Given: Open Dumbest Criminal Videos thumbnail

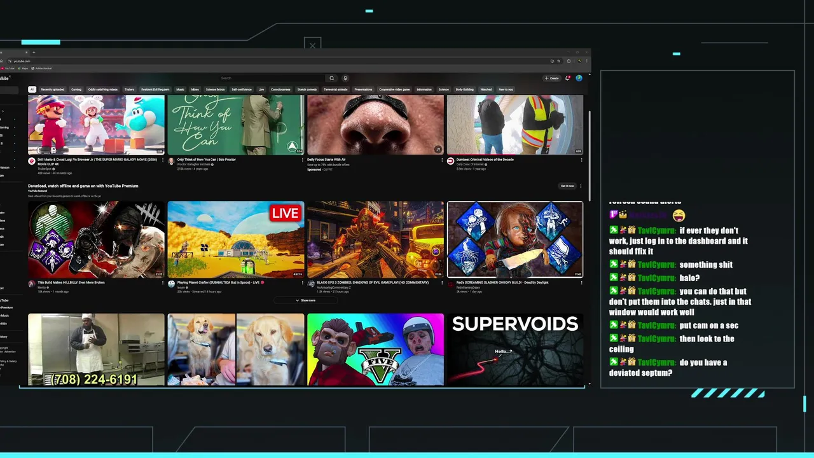Looking at the screenshot, I should (x=515, y=125).
